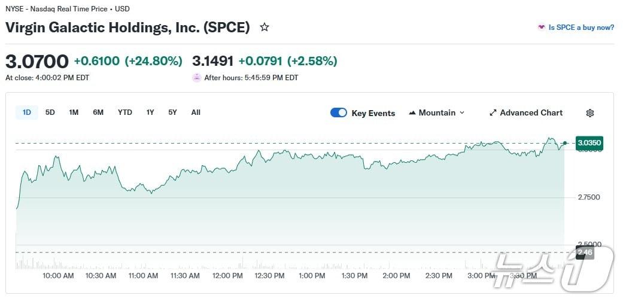Click the Advanced Chart expand icon

tap(493, 113)
